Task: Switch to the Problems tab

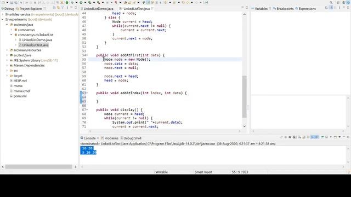Action: (x=110, y=138)
